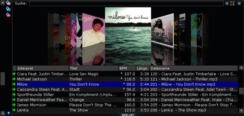
Task: Click the track list vertical scrollbar thumb
Action: pos(241,91)
